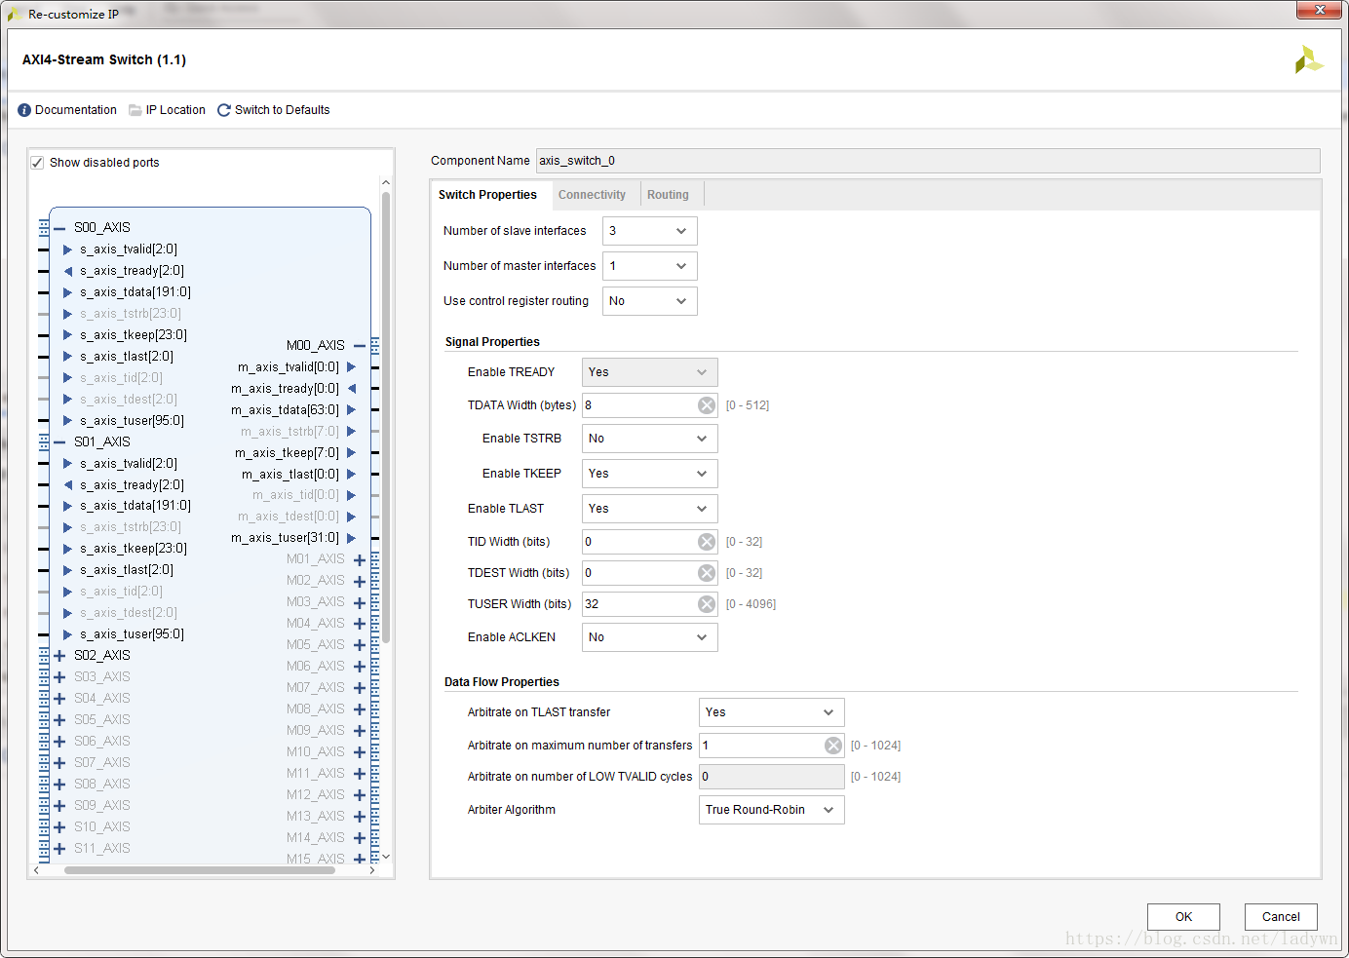Expand the M08_AXIS port plus icon
Image resolution: width=1349 pixels, height=958 pixels.
360,709
